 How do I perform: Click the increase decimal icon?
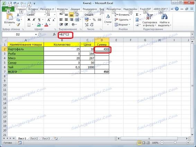coord(87,25)
